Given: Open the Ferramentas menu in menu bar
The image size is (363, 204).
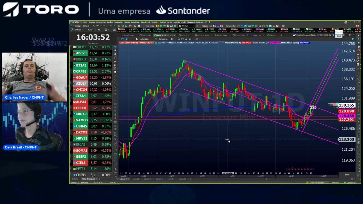Looking at the screenshot, I should pyautogui.click(x=101, y=22).
